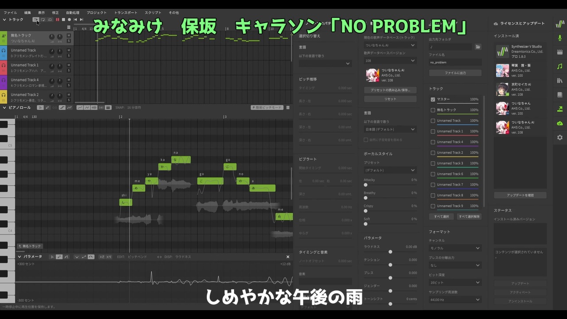
Task: Open the 44100 Hz sampling rate dropdown
Action: 455,300
